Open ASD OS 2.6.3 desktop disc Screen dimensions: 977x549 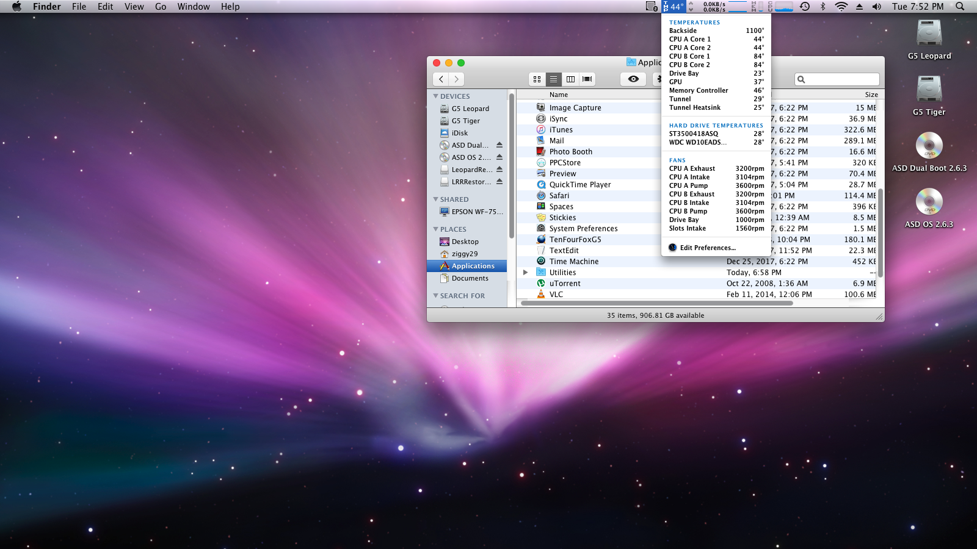929,202
